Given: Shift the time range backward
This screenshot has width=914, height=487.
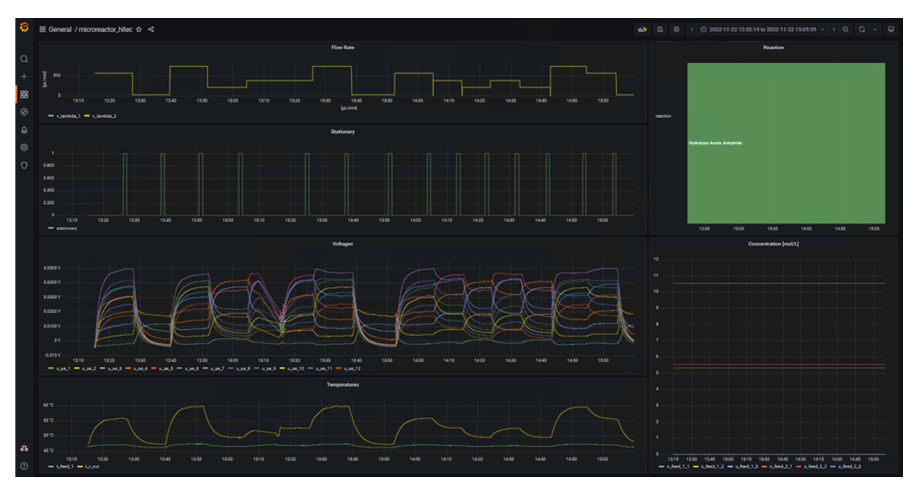Looking at the screenshot, I should (691, 30).
